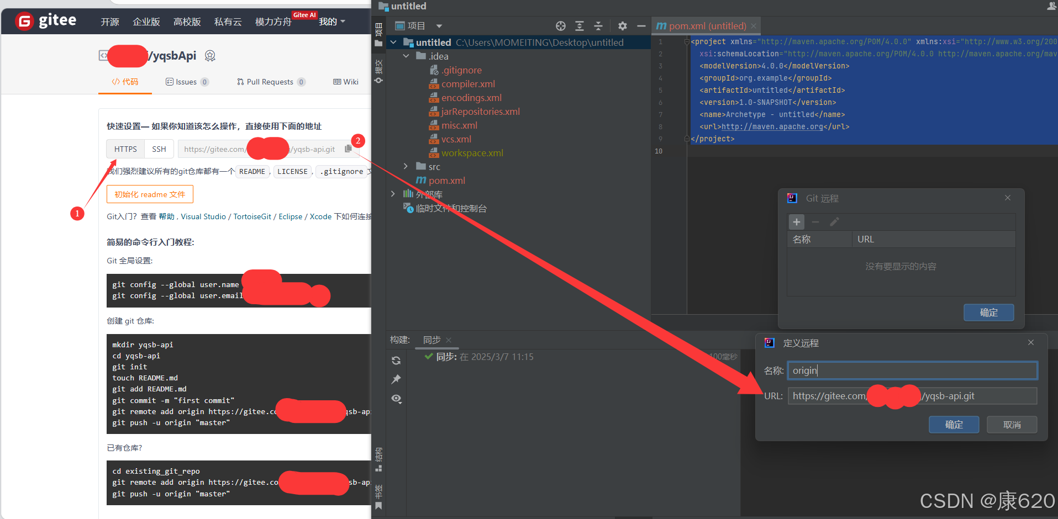Click the 名称 origin input field
This screenshot has width=1058, height=519.
click(912, 370)
